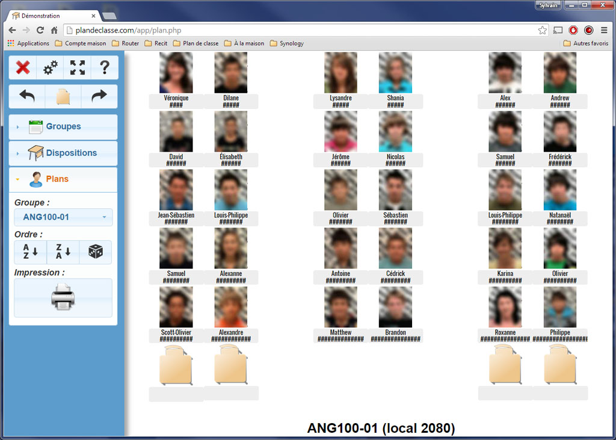
Task: Expand the Dispositions section
Action: coord(63,153)
